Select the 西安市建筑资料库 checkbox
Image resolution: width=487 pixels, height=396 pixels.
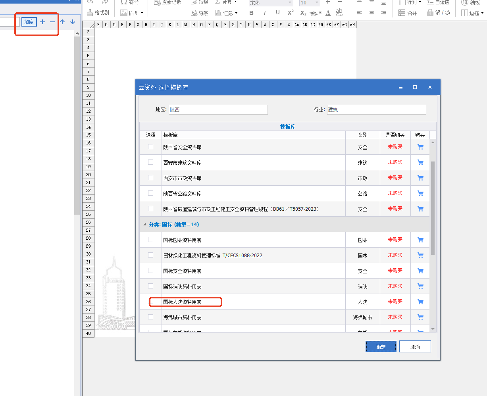151,162
